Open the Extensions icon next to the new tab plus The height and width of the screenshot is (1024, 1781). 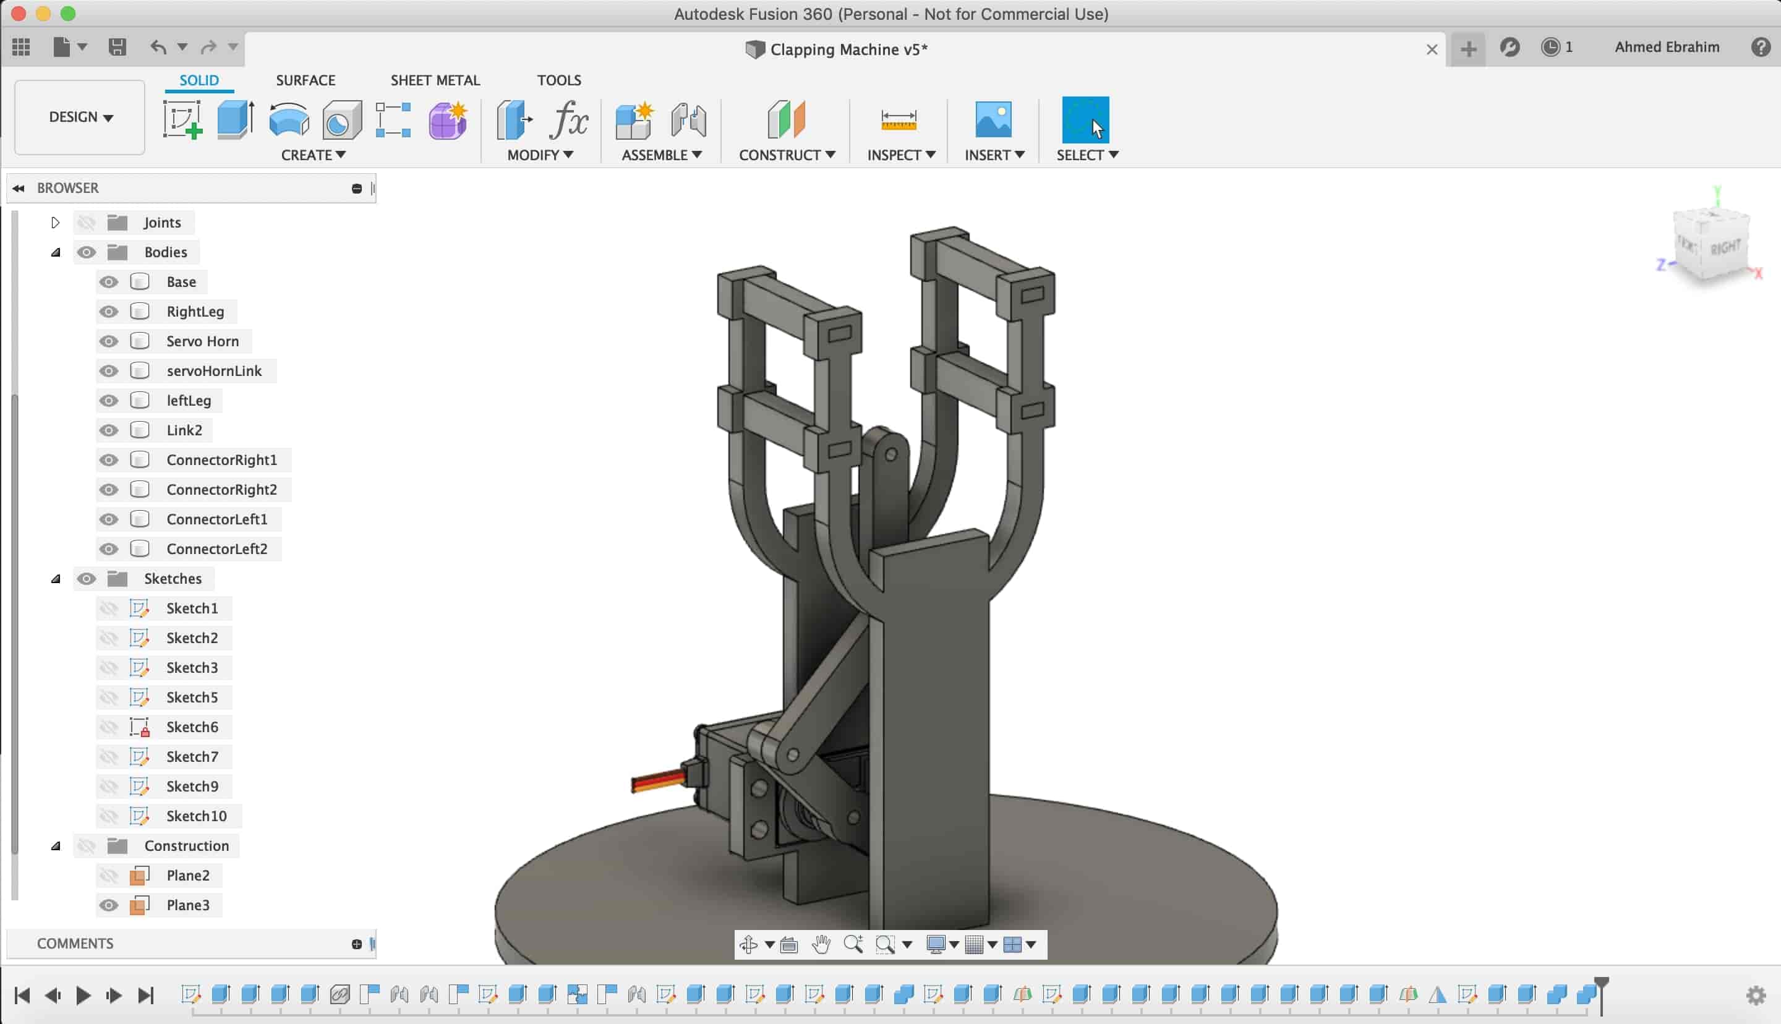click(x=1510, y=47)
